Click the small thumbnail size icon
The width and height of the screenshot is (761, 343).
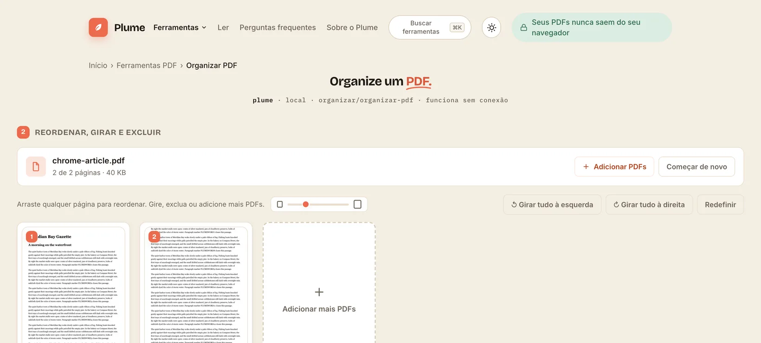click(x=280, y=204)
